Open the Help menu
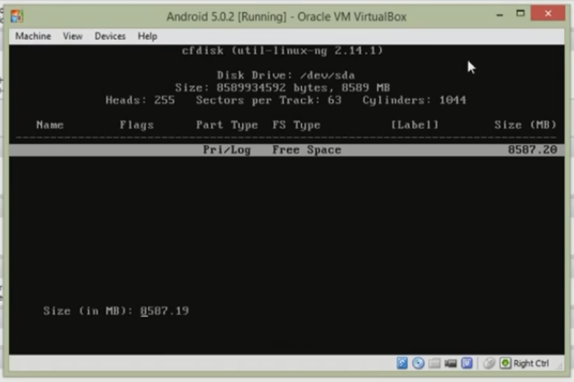The image size is (574, 382). [147, 36]
